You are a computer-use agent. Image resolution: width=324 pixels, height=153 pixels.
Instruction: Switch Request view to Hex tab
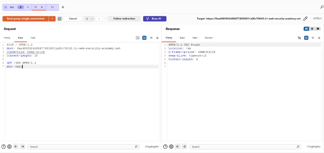click(x=33, y=38)
